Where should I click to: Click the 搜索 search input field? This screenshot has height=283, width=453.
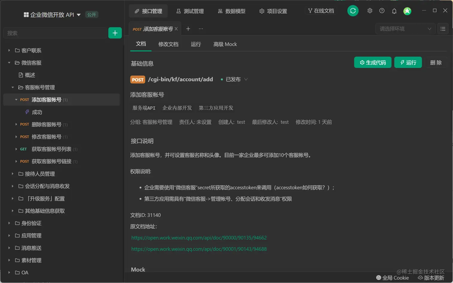point(55,33)
